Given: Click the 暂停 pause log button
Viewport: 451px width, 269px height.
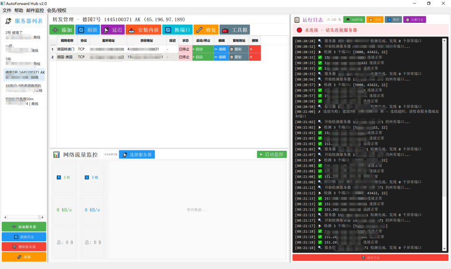Looking at the screenshot, I should [393, 19].
